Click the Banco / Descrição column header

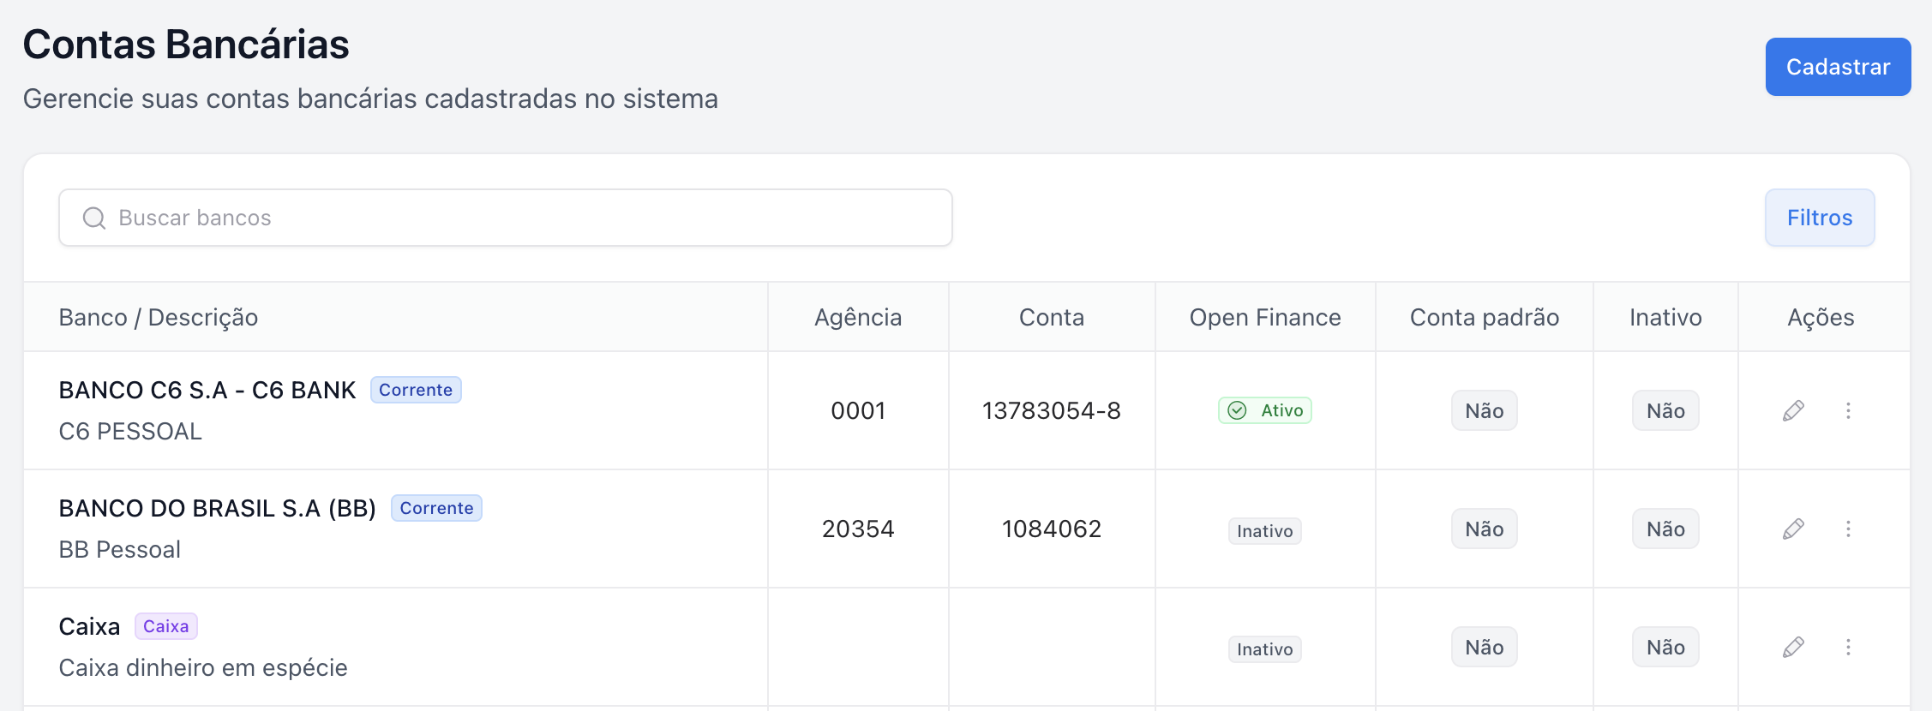tap(159, 318)
